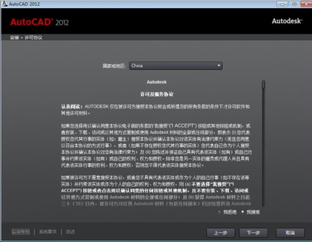
Task: Open the 自述 readme link
Action: pyautogui.click(x=70, y=232)
